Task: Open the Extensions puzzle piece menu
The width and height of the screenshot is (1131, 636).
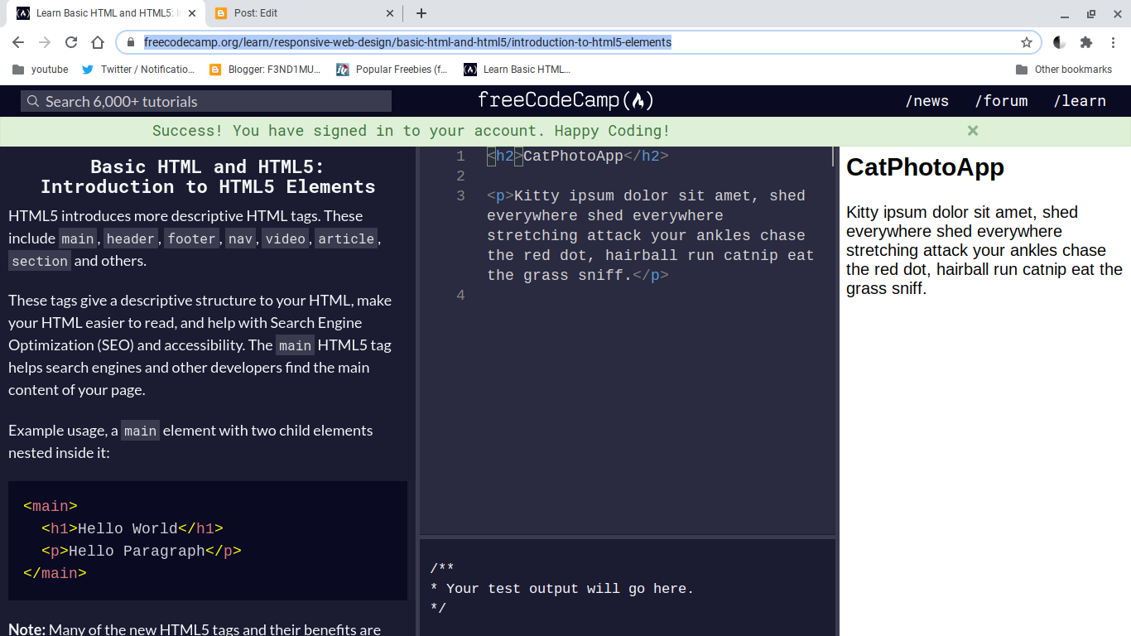Action: 1086,42
